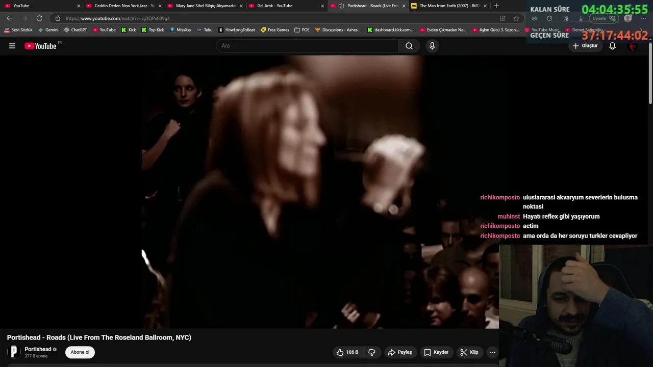
Task: Switch to Ceddin Deden New York Jazz tab
Action: pos(123,6)
